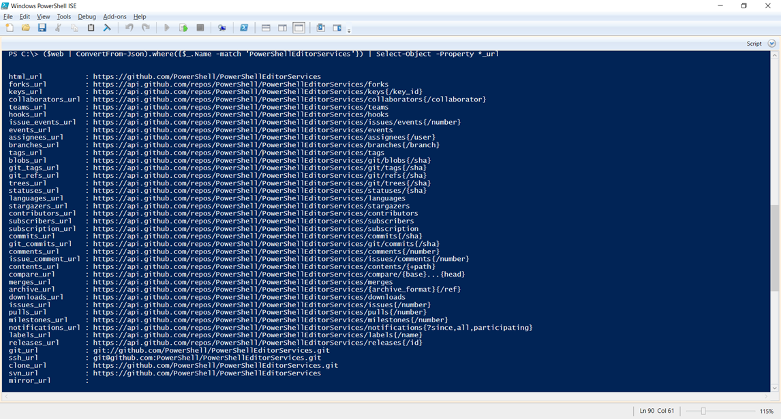781x419 pixels.
Task: Open an existing script file
Action: tap(25, 27)
